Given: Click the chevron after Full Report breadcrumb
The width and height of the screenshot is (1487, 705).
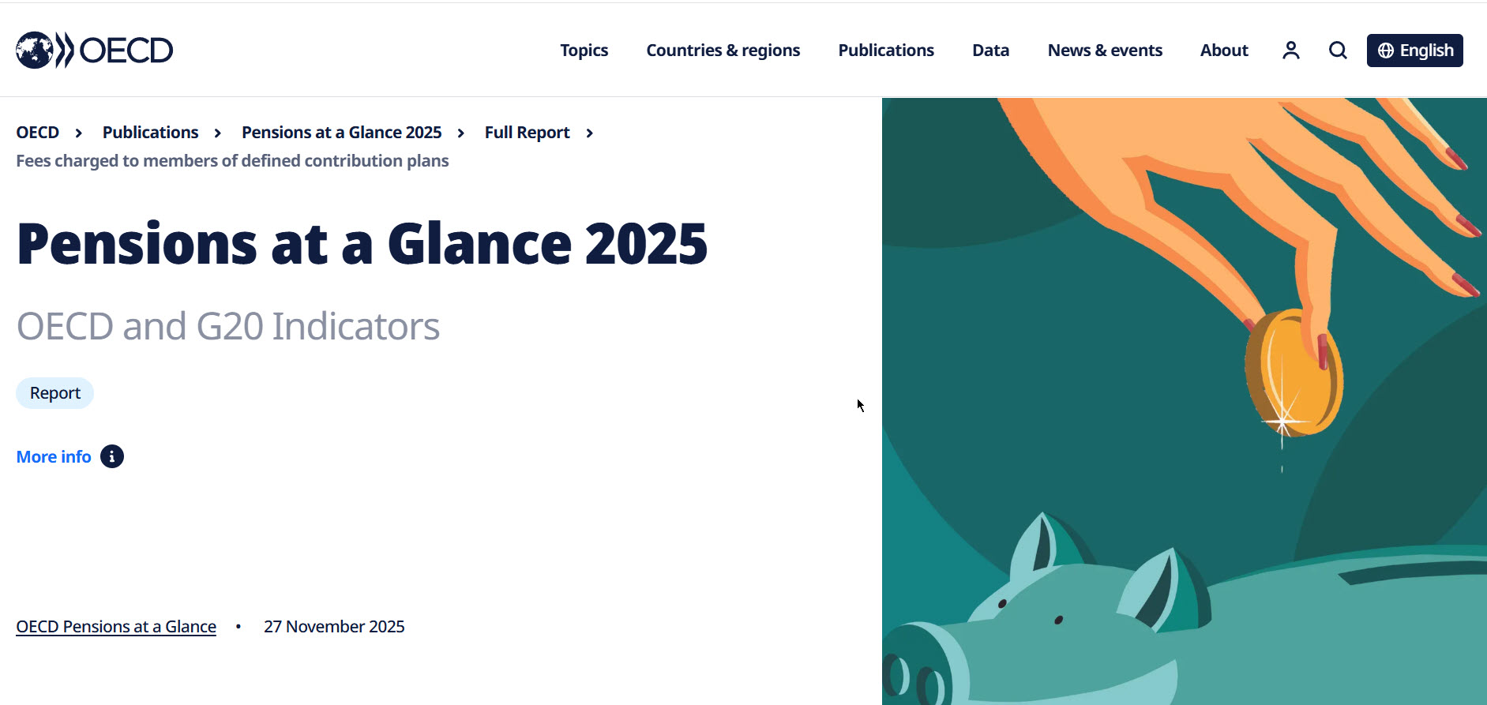Looking at the screenshot, I should click(x=589, y=133).
